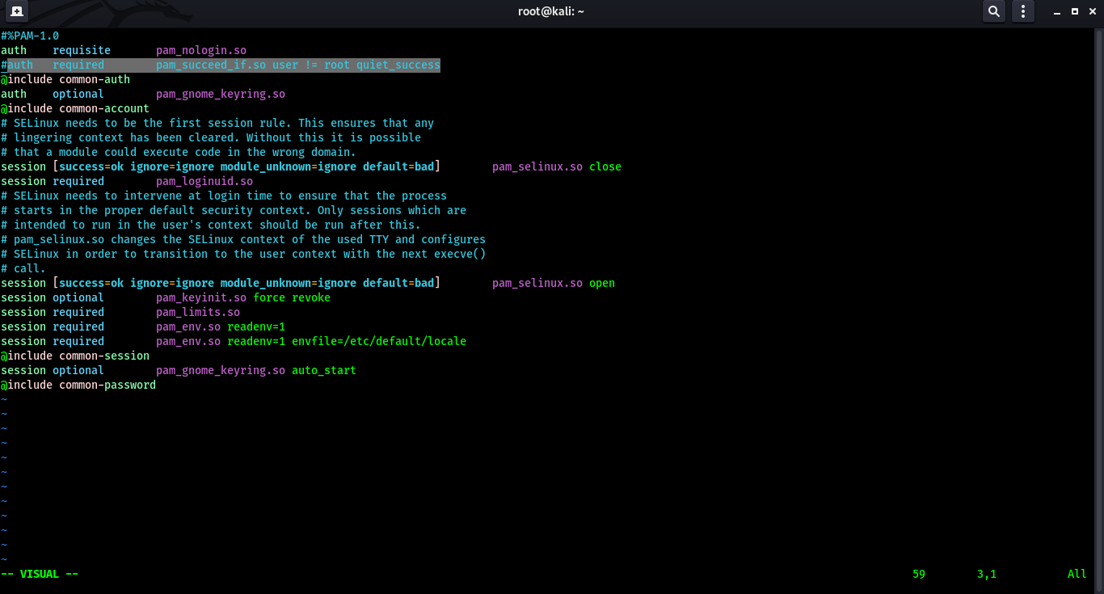1104x594 pixels.
Task: Click the '3,1' cursor position indicator
Action: pyautogui.click(x=987, y=574)
